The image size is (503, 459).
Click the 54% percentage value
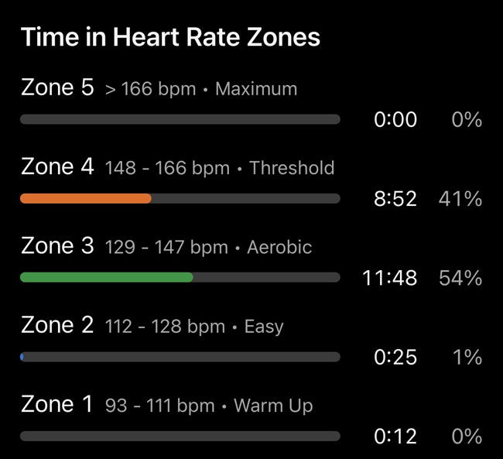(460, 278)
